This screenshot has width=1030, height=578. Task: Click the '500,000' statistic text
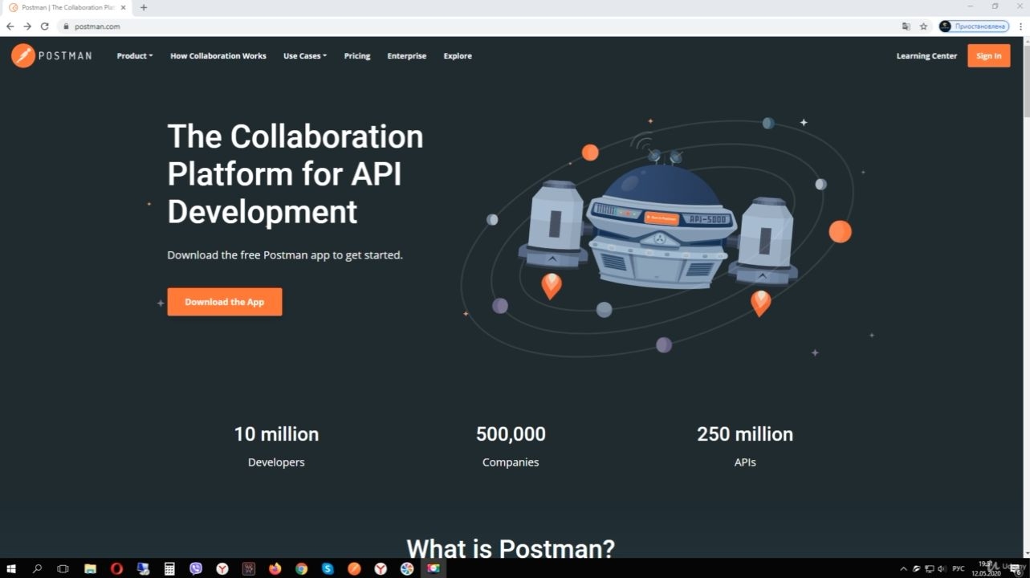511,434
